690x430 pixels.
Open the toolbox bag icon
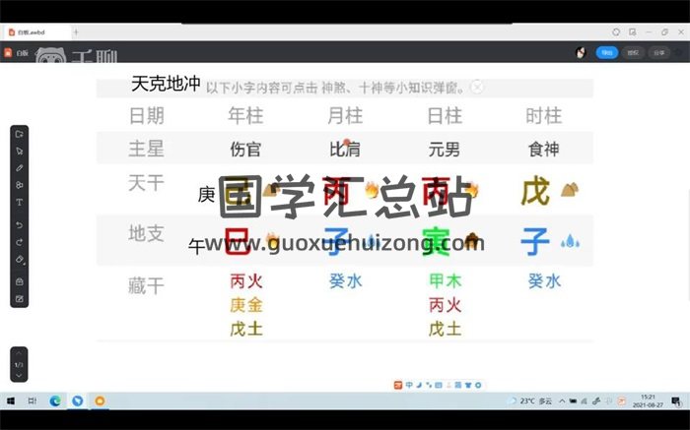tap(19, 281)
